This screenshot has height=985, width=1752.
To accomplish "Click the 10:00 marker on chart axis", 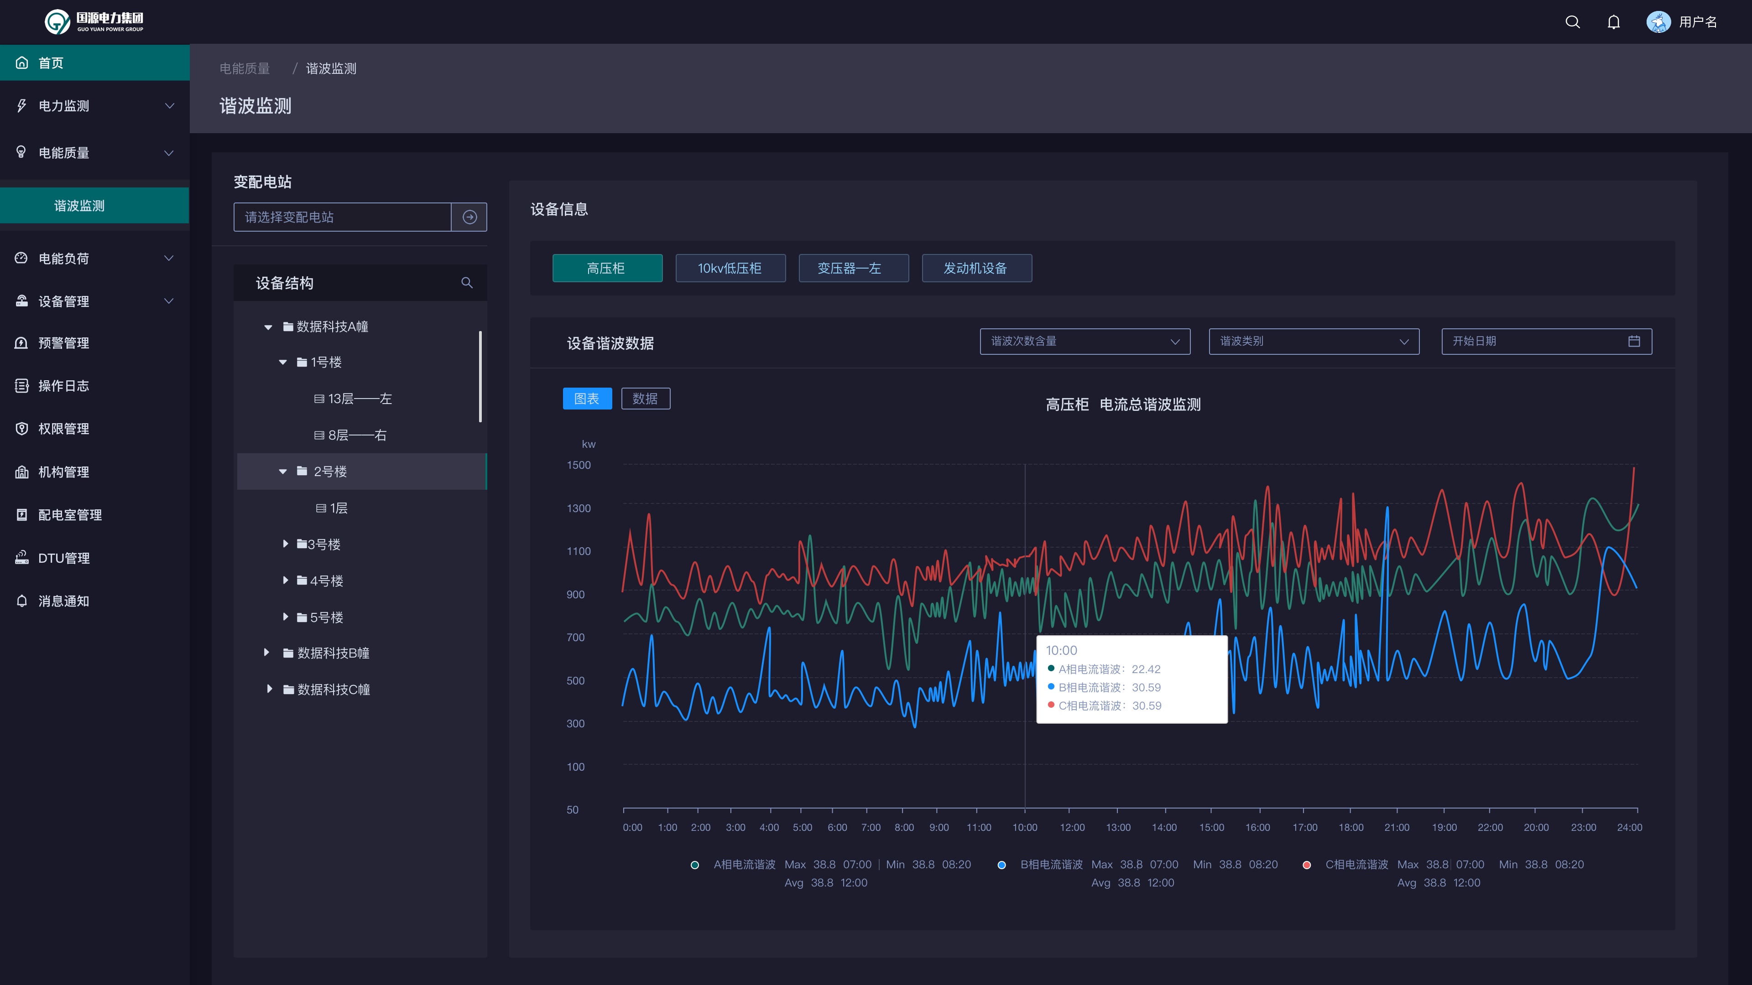I will [x=1025, y=827].
